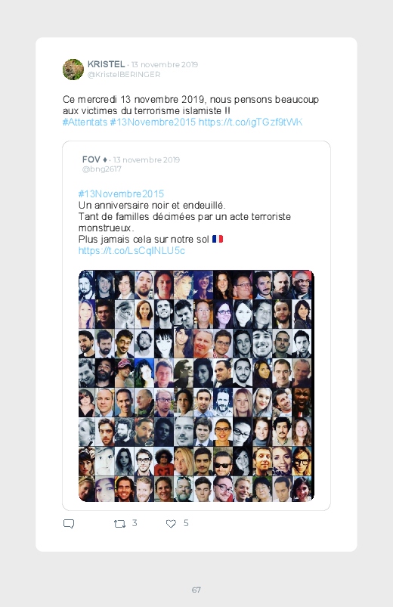
Task: Open the #13Novembre2015 hashtag in quoted tweet
Action: point(121,194)
